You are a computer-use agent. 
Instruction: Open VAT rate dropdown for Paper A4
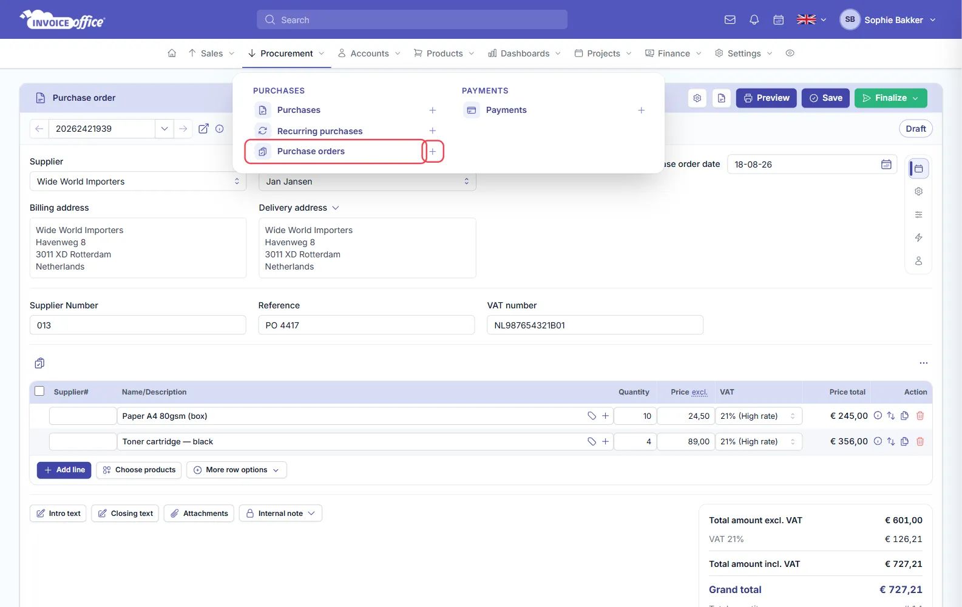point(759,416)
